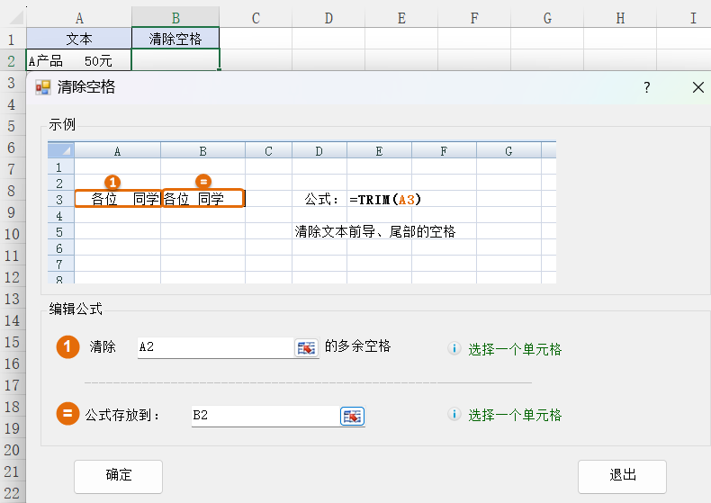711x503 pixels.
Task: Click the info icon next to the 清除 row
Action: (x=454, y=349)
